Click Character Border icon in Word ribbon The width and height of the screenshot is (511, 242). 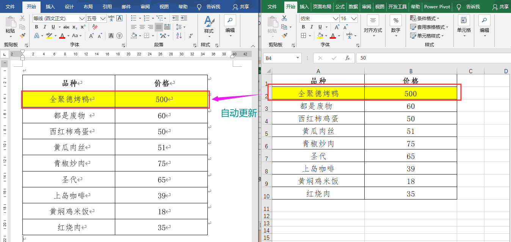click(x=119, y=18)
